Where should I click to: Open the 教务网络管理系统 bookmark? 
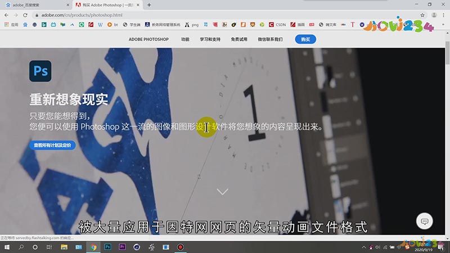coord(163,25)
